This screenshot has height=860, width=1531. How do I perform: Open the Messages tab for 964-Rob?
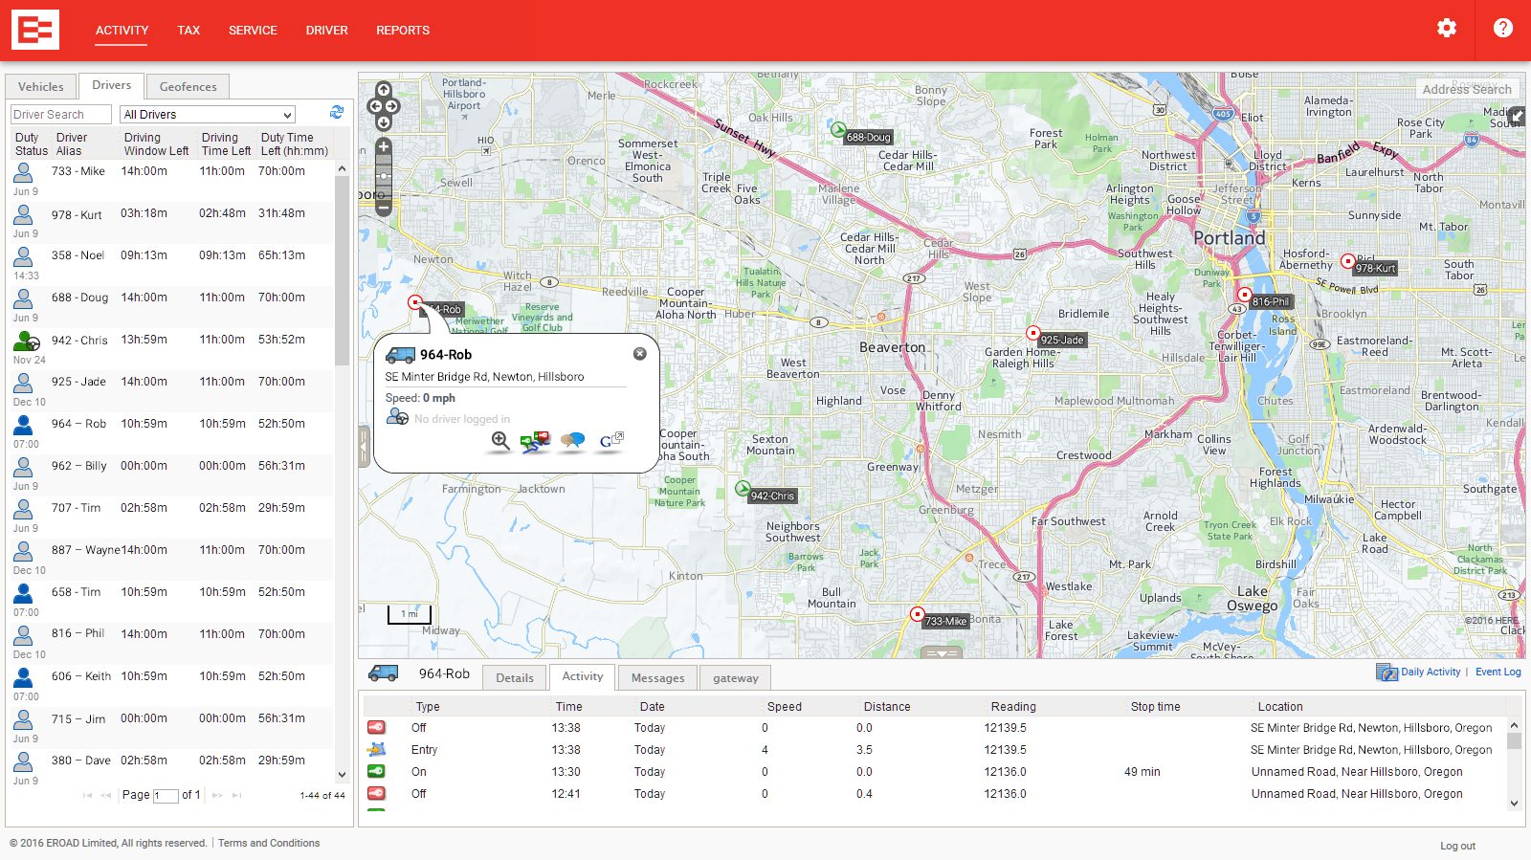(657, 678)
